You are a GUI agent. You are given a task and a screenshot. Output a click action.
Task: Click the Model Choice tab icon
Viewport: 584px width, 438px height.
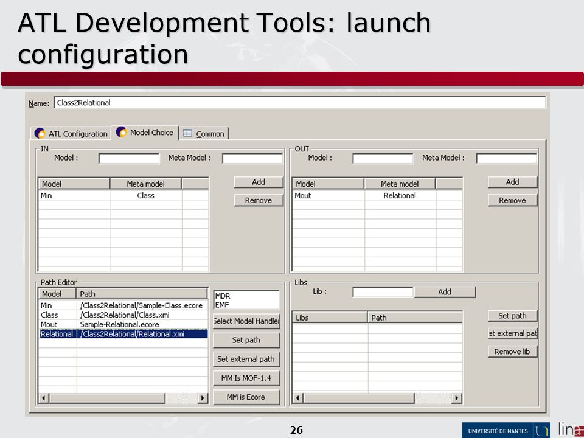(121, 132)
